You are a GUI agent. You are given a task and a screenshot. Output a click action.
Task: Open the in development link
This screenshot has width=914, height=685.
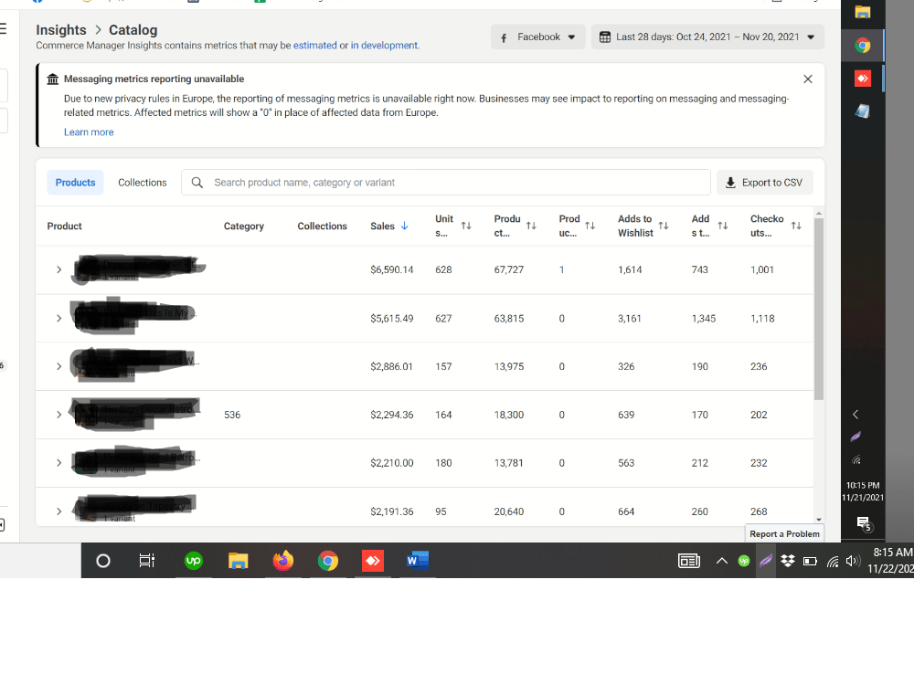(384, 46)
